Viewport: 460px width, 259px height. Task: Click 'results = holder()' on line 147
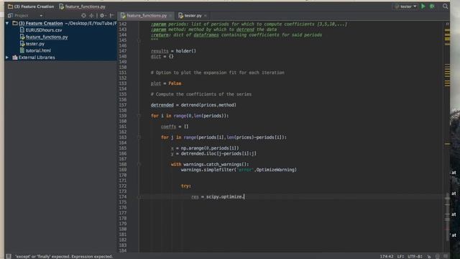coord(173,51)
